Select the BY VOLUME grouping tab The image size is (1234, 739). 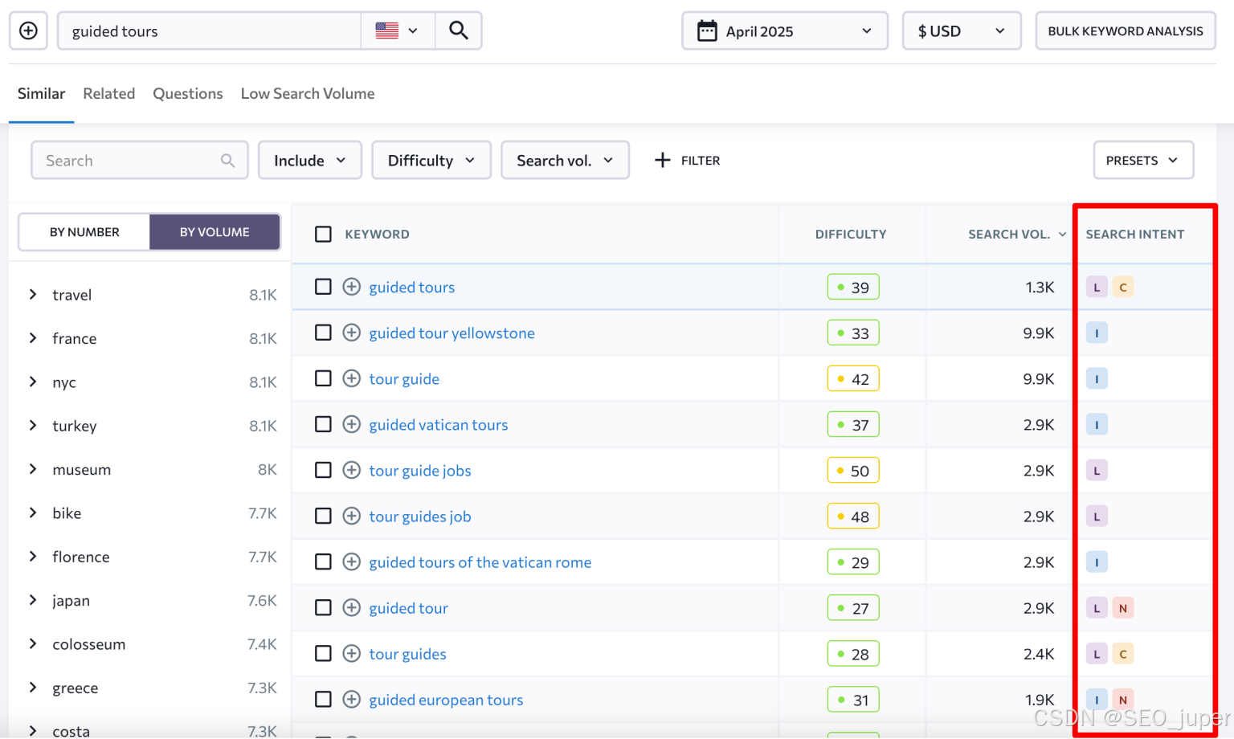[x=215, y=231]
